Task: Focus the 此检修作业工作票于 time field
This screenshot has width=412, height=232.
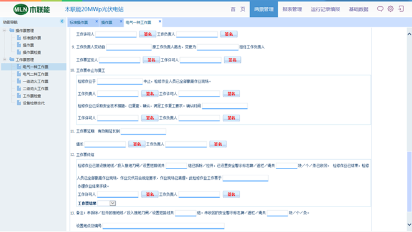Action: (245, 178)
